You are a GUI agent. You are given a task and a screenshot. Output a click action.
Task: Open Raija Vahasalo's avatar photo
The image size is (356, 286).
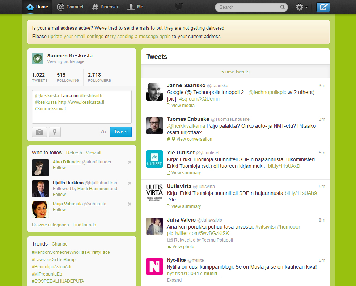coord(41,210)
